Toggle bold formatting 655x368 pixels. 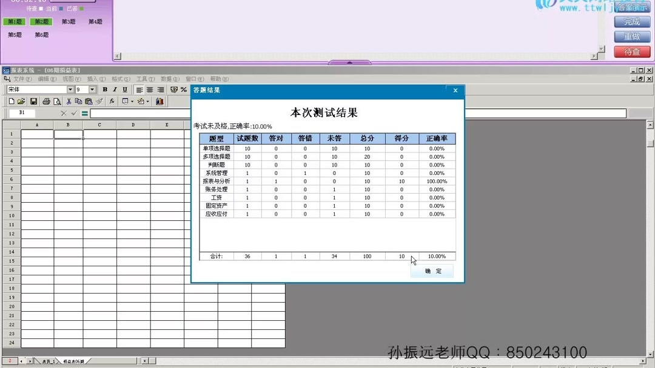[105, 89]
